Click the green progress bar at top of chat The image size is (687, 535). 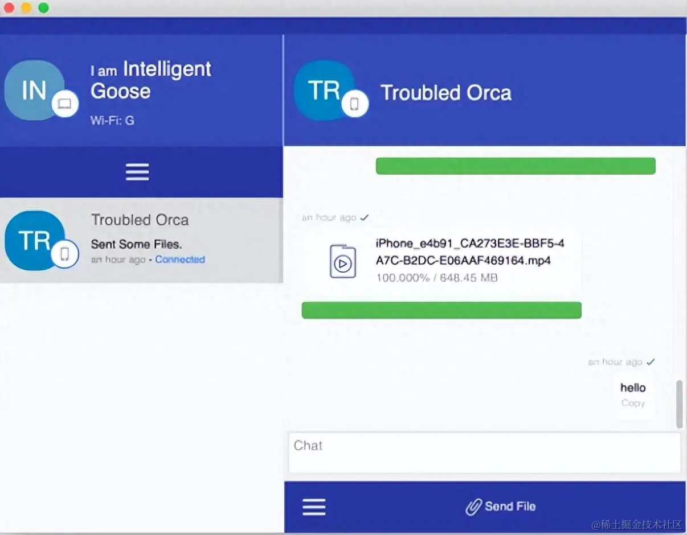coord(516,166)
